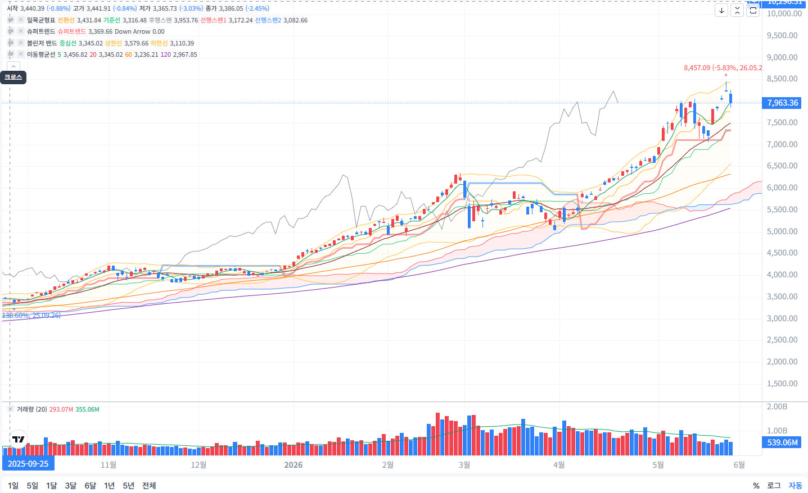Select the 5년 time range

(129, 486)
